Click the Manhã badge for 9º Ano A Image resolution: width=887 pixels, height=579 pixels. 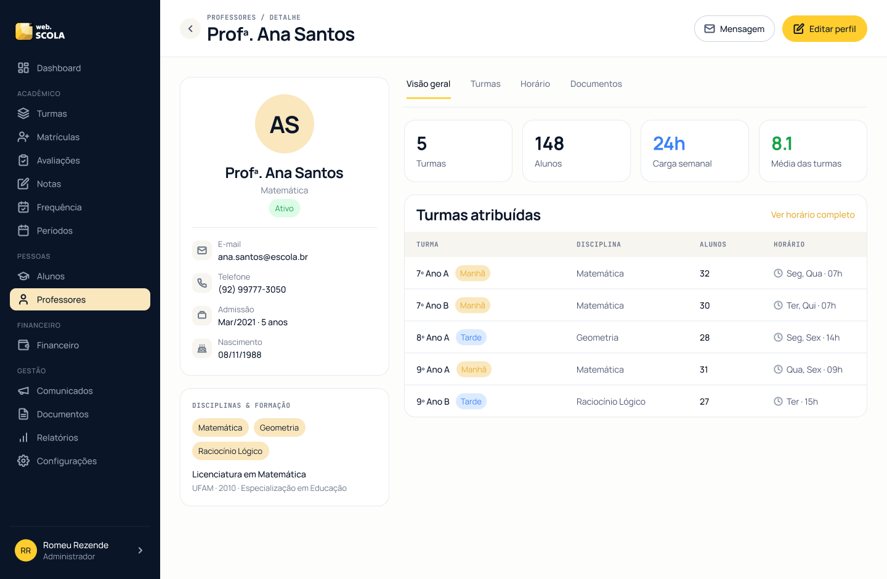click(474, 370)
